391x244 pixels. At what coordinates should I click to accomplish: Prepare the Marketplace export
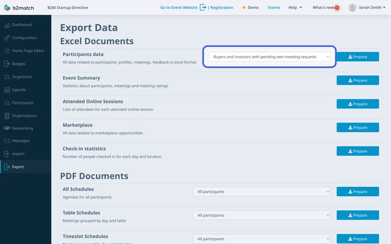pos(357,128)
